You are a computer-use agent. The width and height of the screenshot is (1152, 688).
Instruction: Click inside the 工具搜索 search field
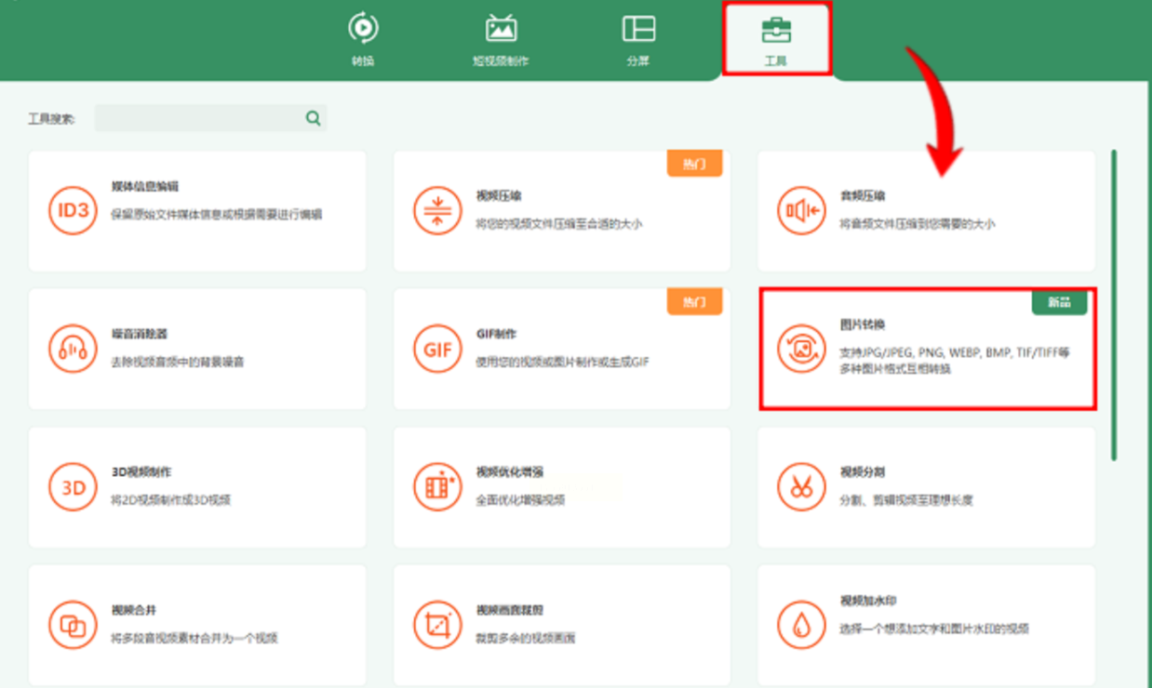[198, 118]
